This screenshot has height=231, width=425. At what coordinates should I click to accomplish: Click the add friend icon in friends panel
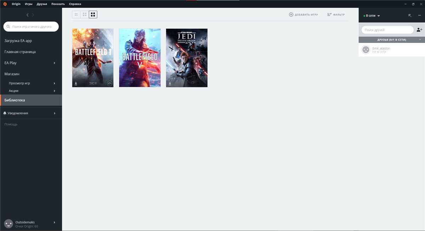tap(420, 30)
